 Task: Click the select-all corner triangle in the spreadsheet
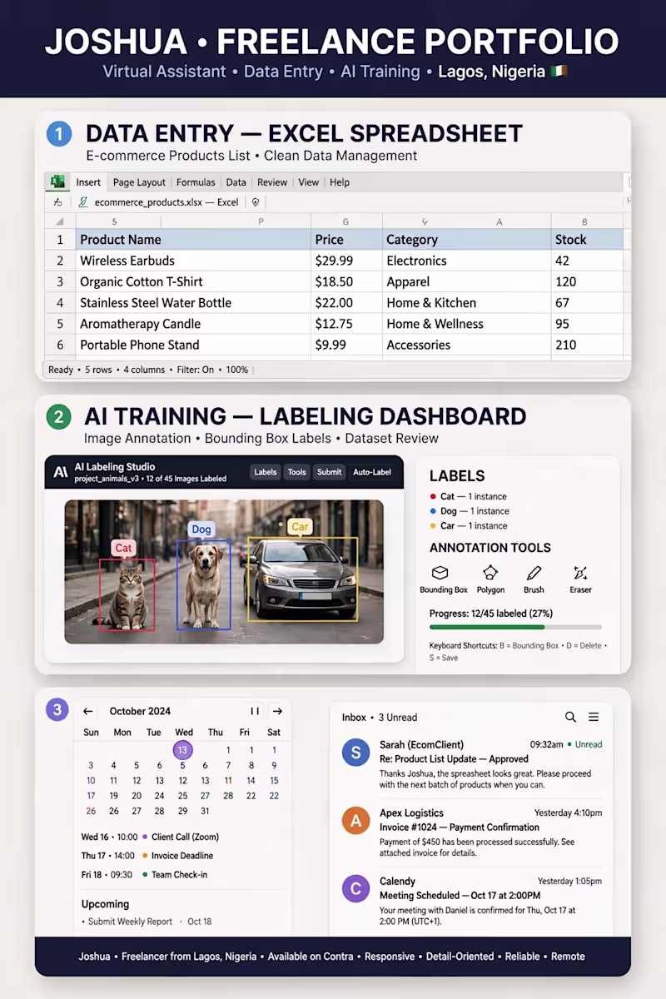(x=59, y=221)
